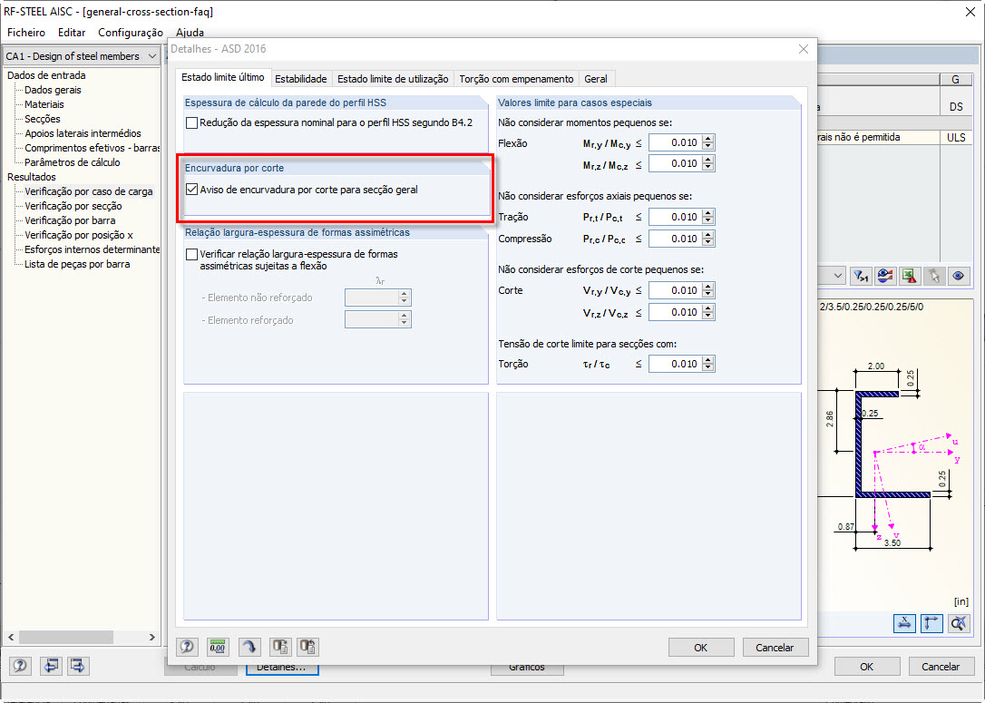
Task: Close the Detalhes ASD 2016 dialog
Action: pos(804,49)
